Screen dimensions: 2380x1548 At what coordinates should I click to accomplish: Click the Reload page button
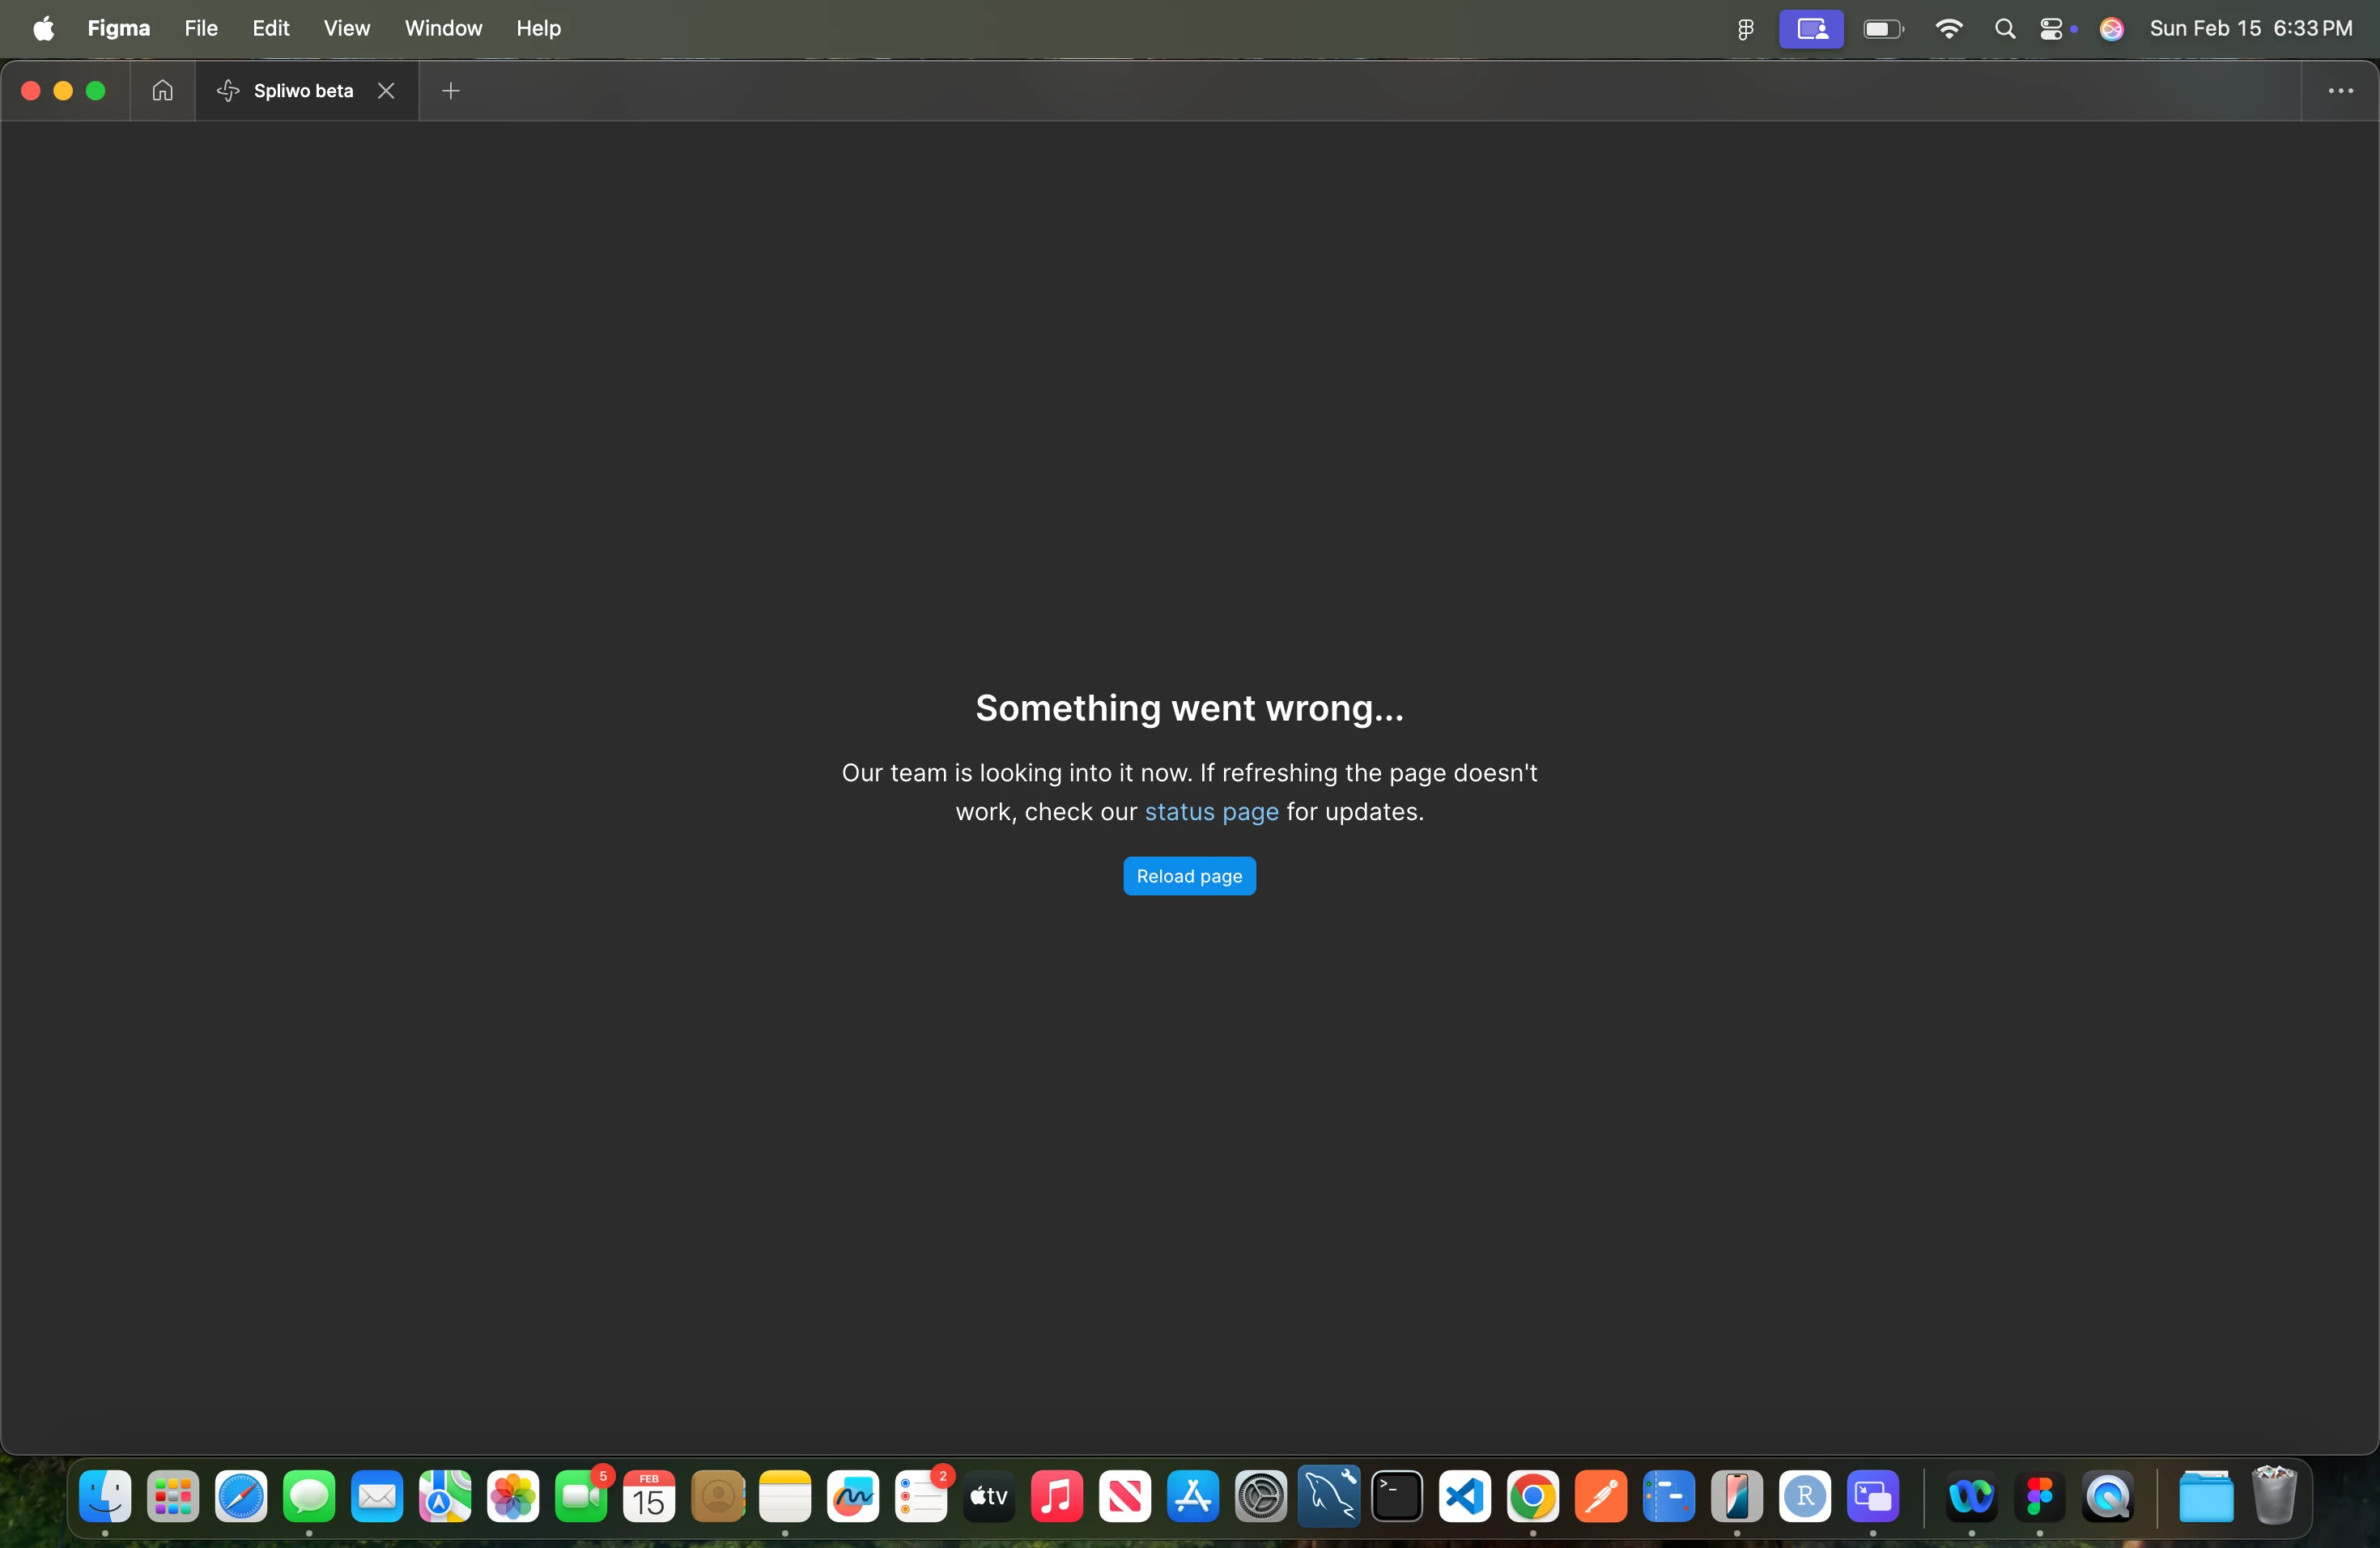[1189, 876]
